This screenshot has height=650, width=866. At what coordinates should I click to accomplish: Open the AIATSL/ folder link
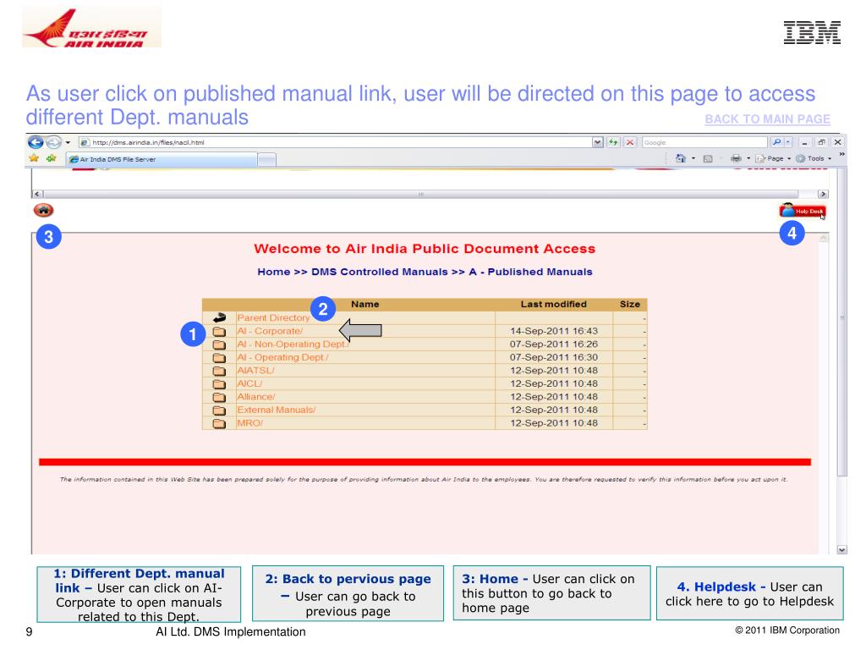[255, 371]
